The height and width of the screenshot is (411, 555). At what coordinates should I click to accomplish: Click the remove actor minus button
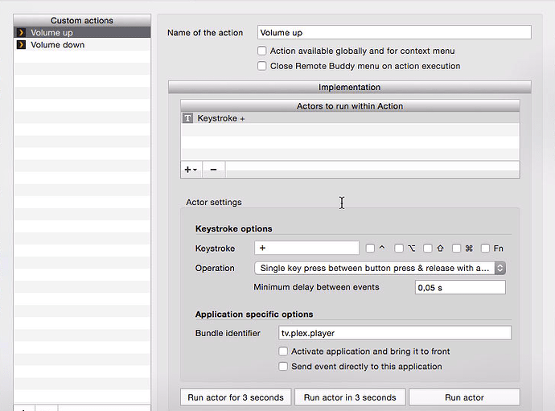click(x=213, y=170)
